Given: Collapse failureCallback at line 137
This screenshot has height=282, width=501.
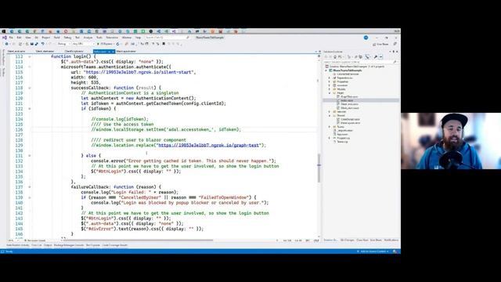Looking at the screenshot, I should click(x=30, y=187).
